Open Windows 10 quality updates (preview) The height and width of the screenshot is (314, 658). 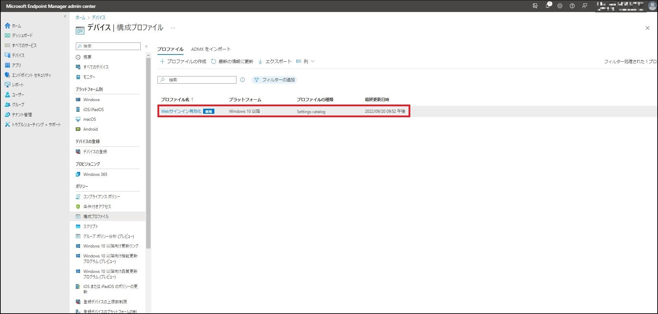coord(107,274)
